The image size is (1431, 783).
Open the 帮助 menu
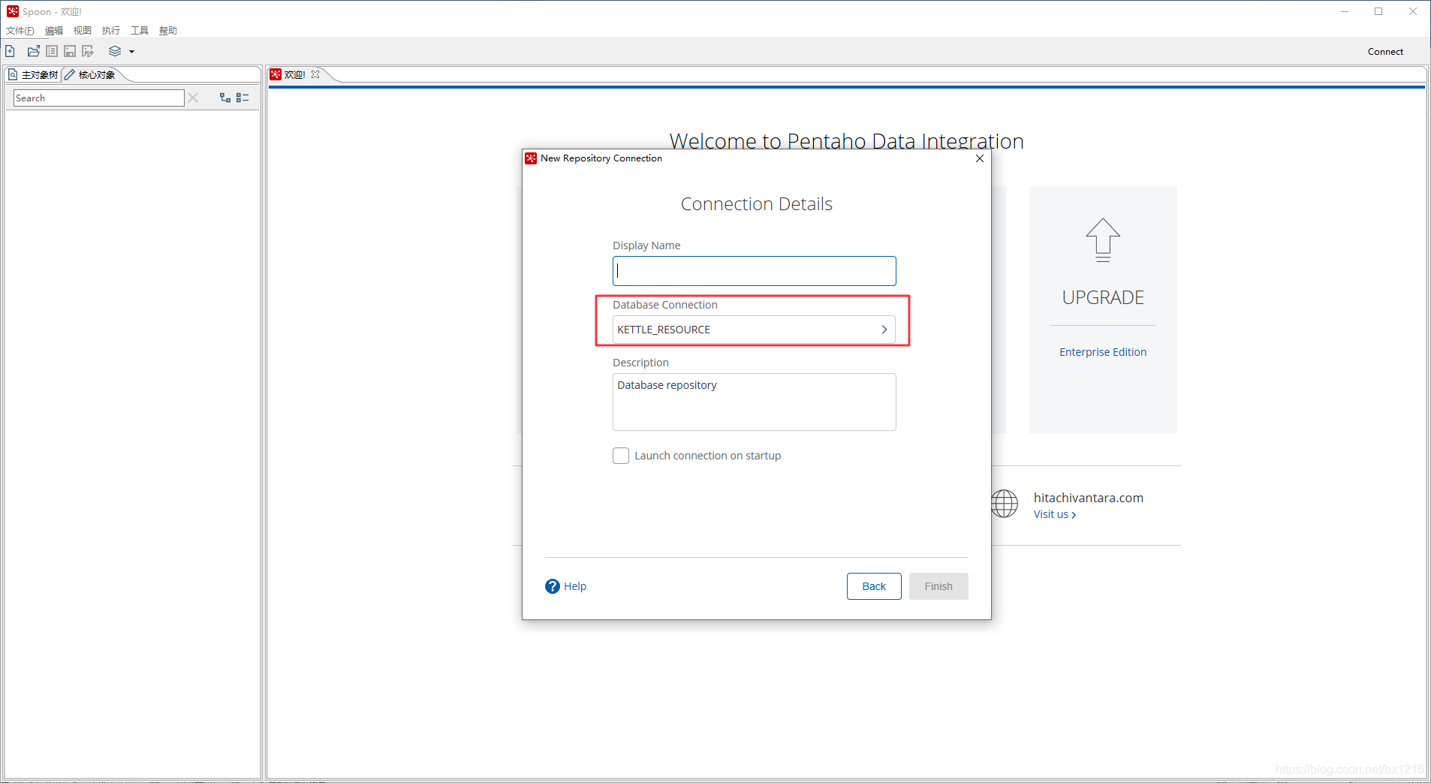click(168, 31)
